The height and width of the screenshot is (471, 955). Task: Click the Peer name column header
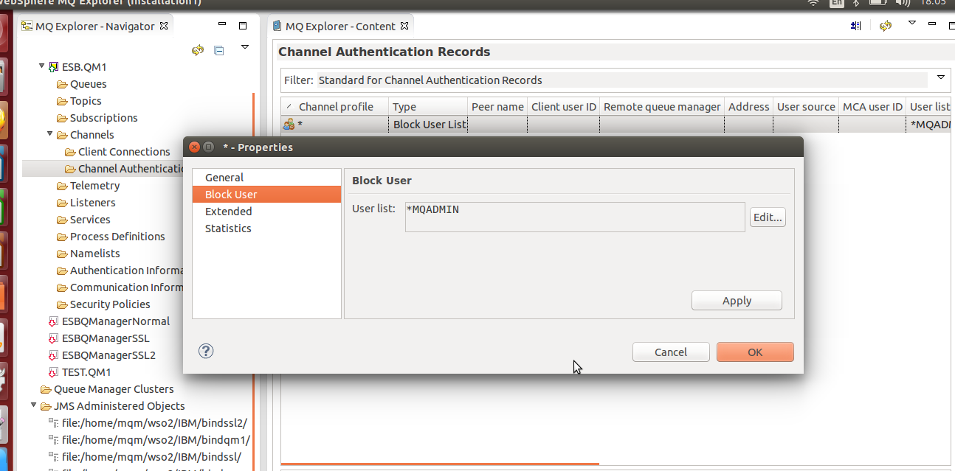[x=497, y=106]
